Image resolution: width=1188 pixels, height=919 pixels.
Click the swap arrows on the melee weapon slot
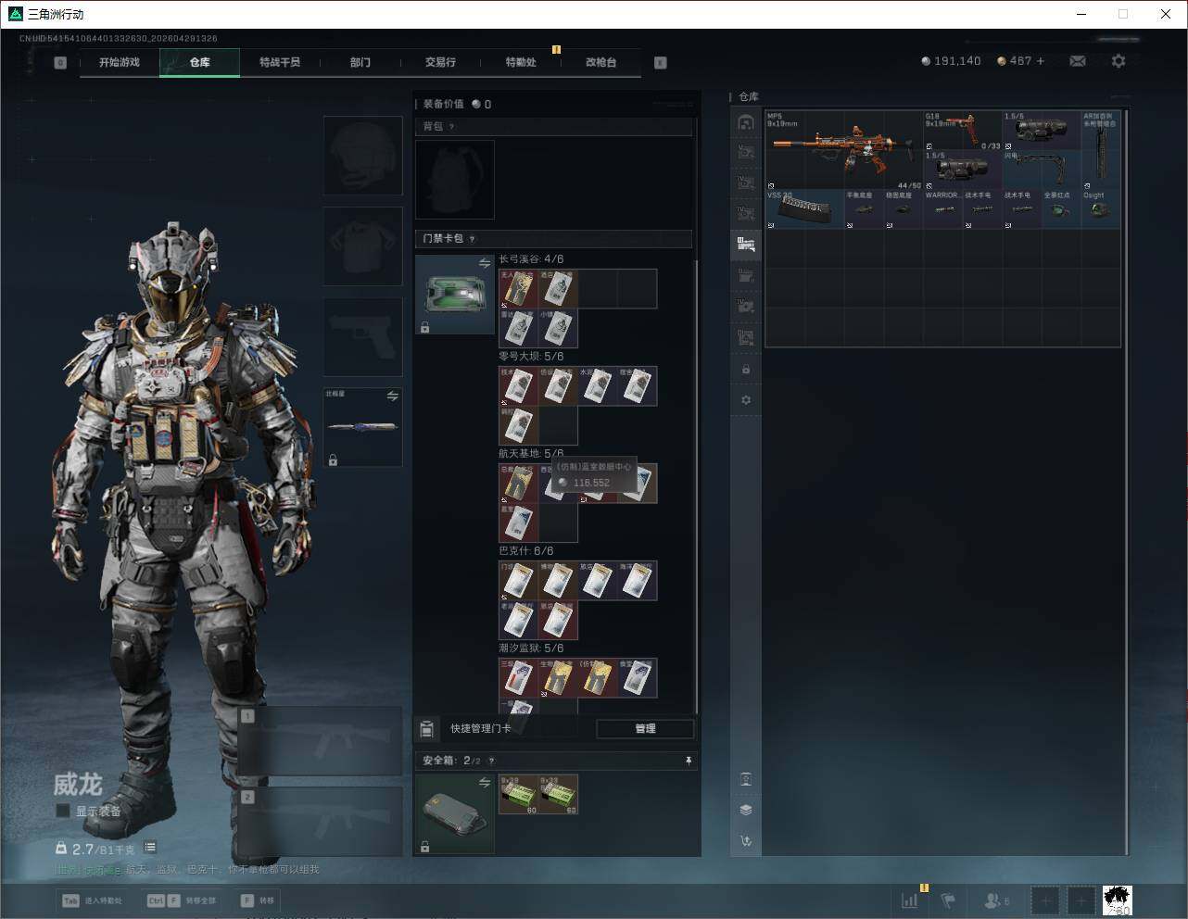pyautogui.click(x=392, y=397)
